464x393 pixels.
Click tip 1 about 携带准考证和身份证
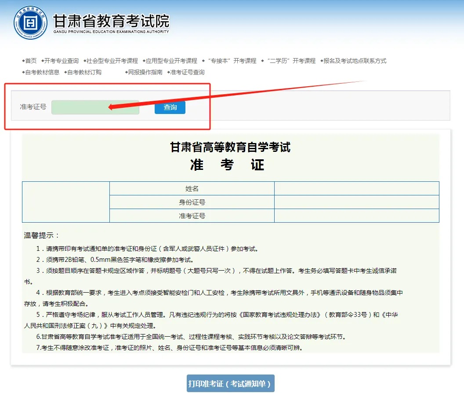tap(148, 249)
